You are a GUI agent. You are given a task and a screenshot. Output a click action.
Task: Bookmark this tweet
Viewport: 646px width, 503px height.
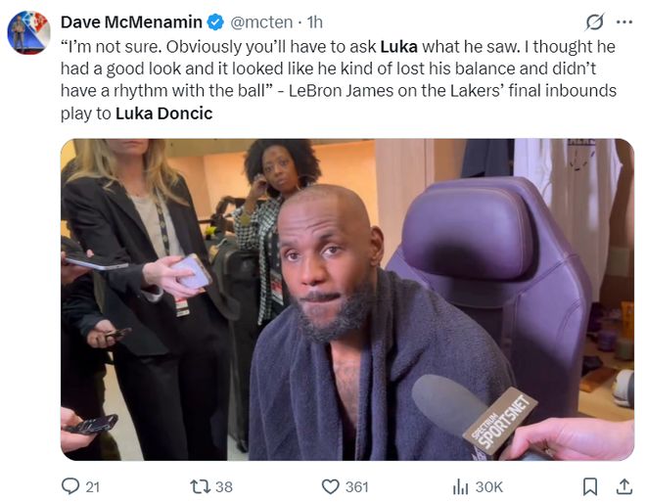pos(590,486)
